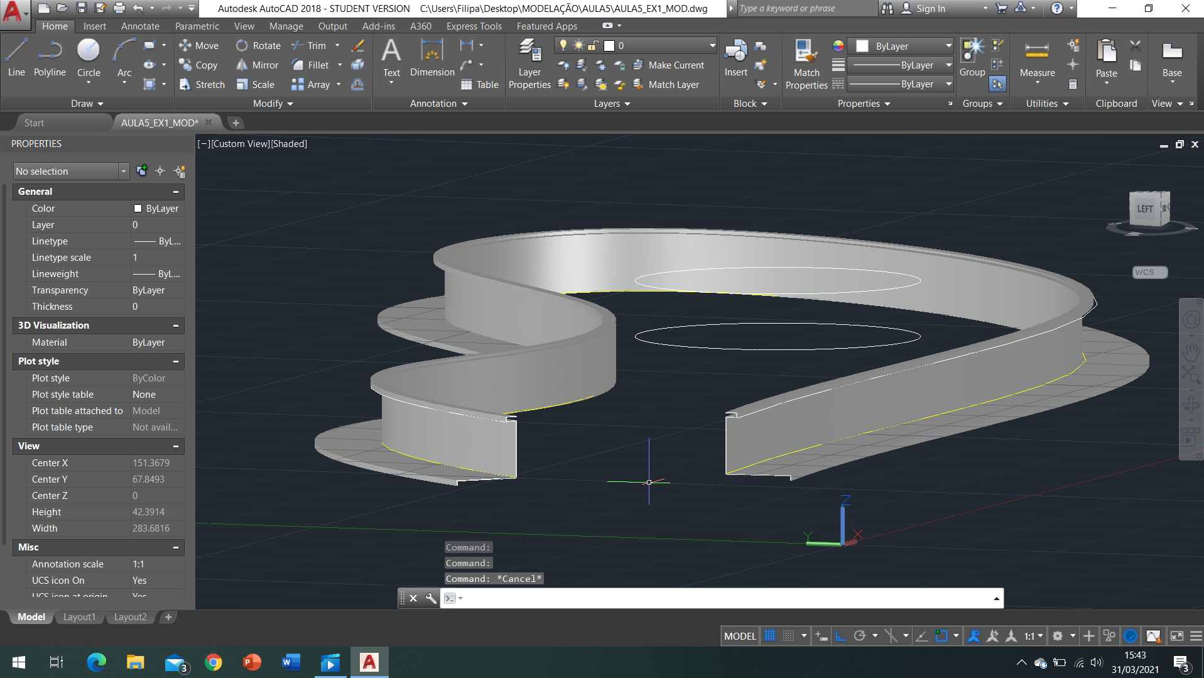
Task: Choose the Mirror modify tool
Action: click(x=257, y=65)
